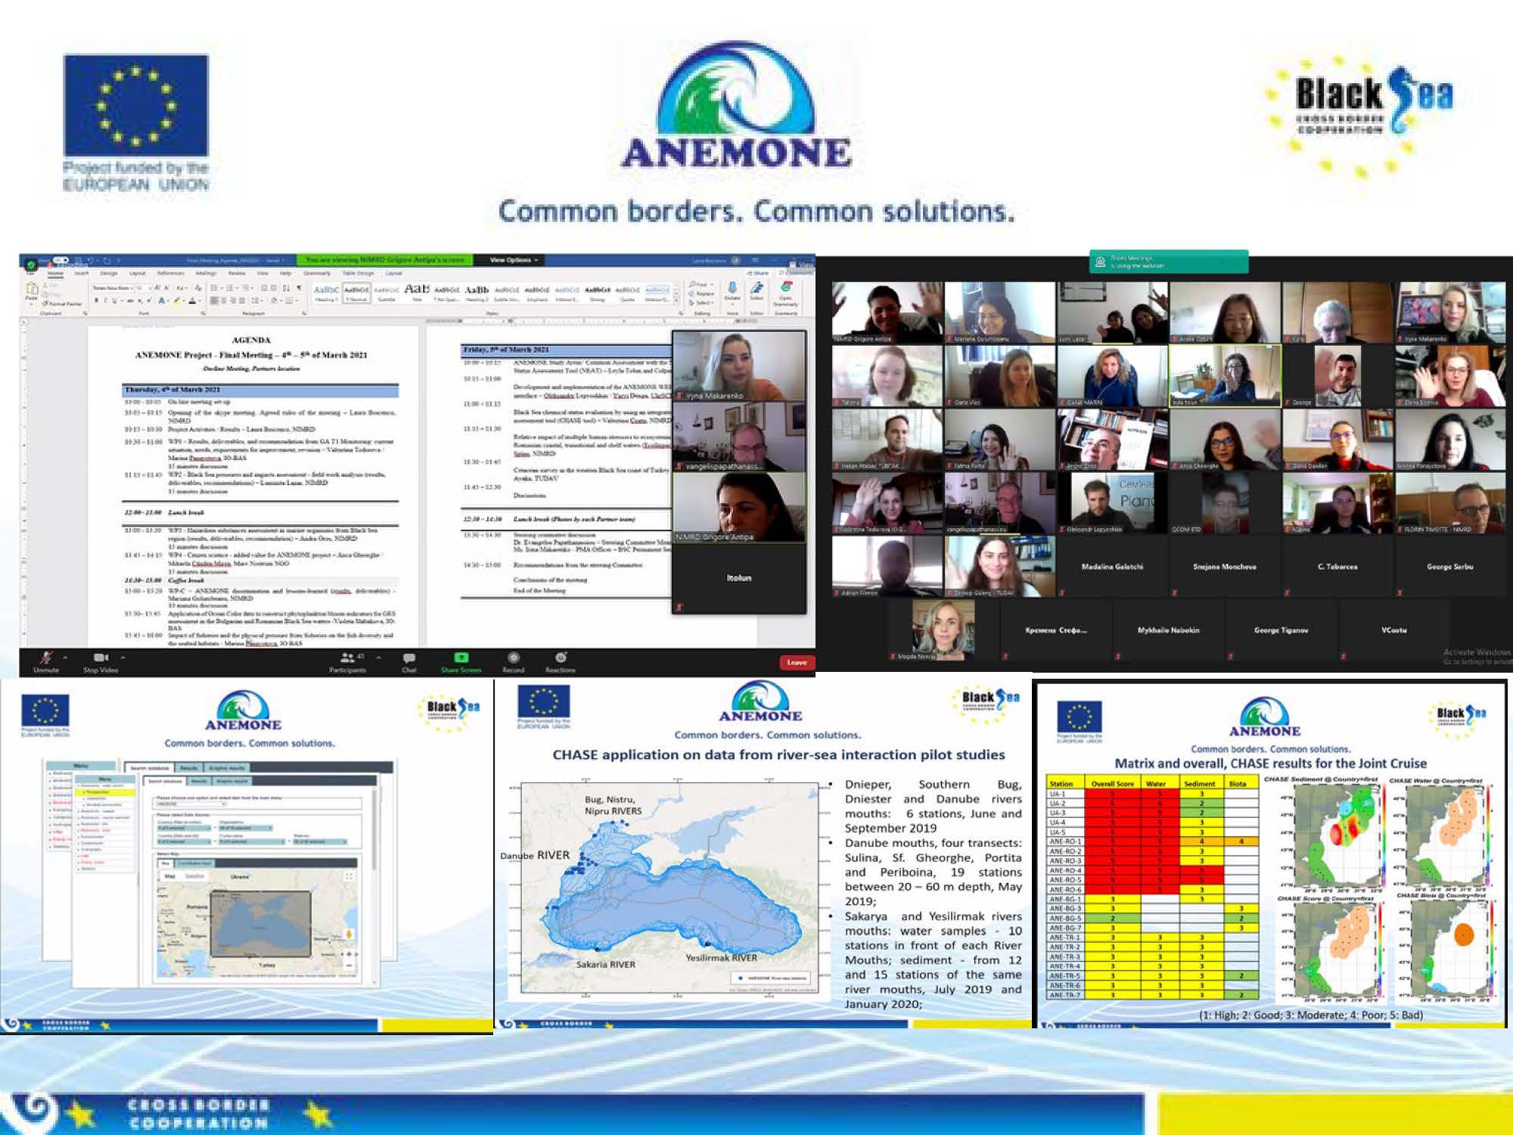This screenshot has width=1513, height=1135.
Task: Expand the Word Styles gallery arrow
Action: pos(676,300)
